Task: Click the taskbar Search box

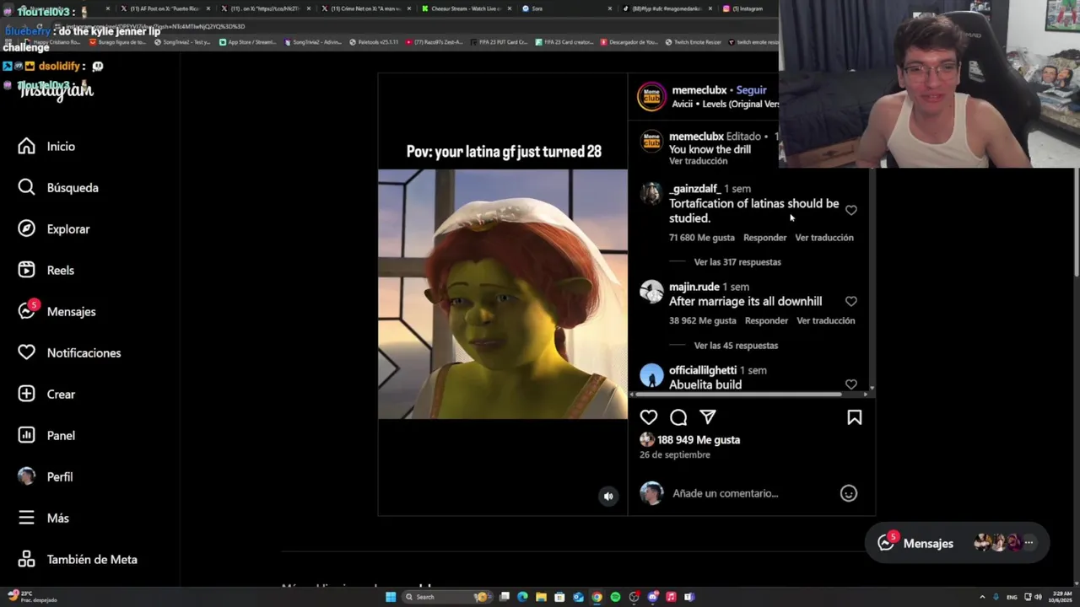Action: coord(447,597)
